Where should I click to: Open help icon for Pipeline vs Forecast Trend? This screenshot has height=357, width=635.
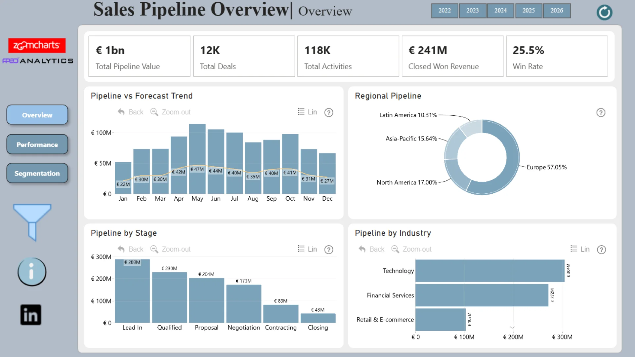(x=328, y=112)
